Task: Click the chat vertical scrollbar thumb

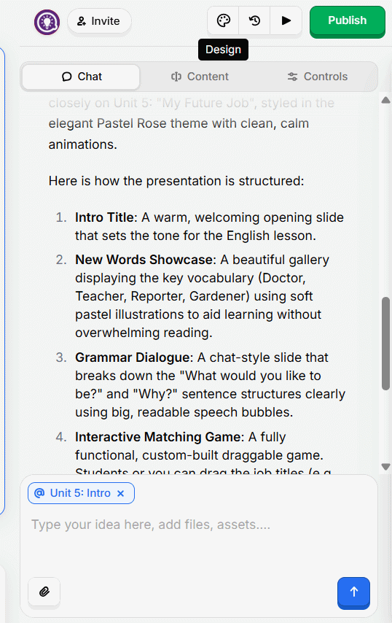Action: click(385, 344)
